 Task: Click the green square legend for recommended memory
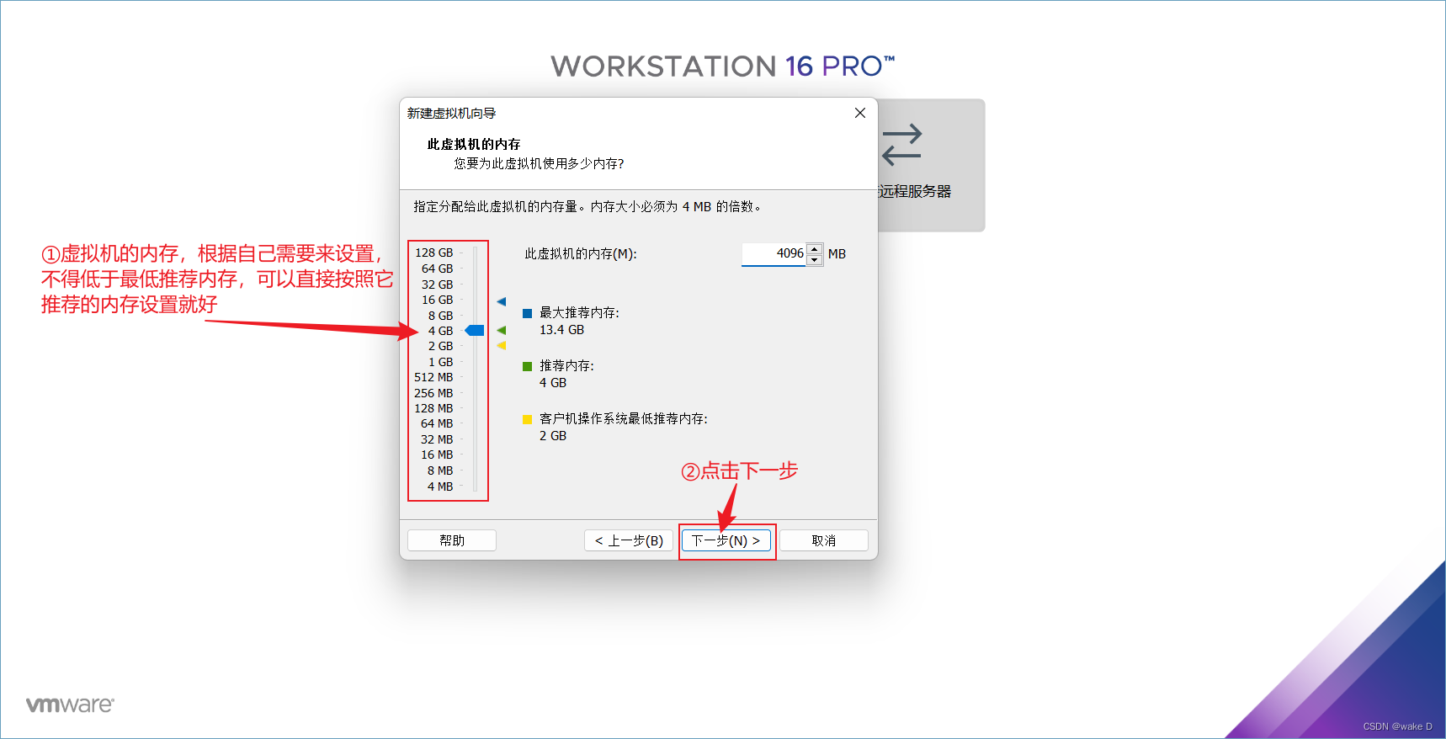point(528,366)
